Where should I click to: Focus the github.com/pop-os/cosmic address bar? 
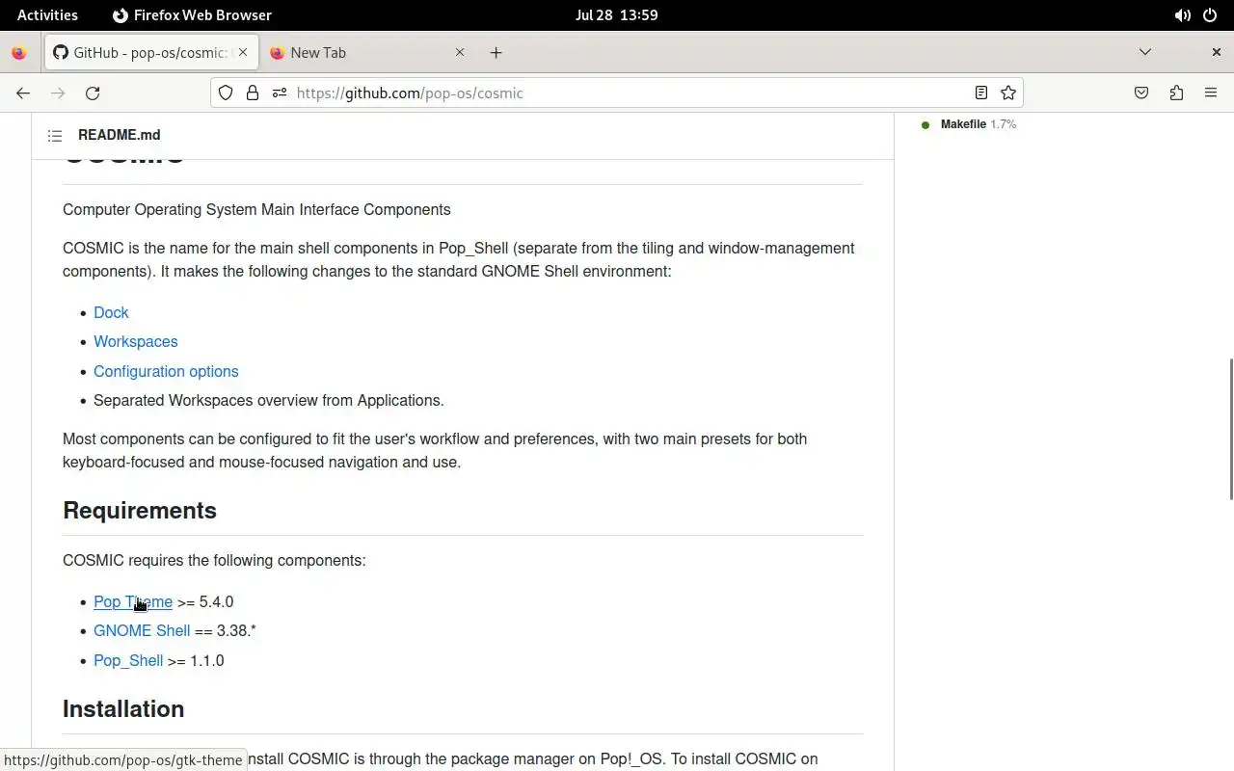617,93
